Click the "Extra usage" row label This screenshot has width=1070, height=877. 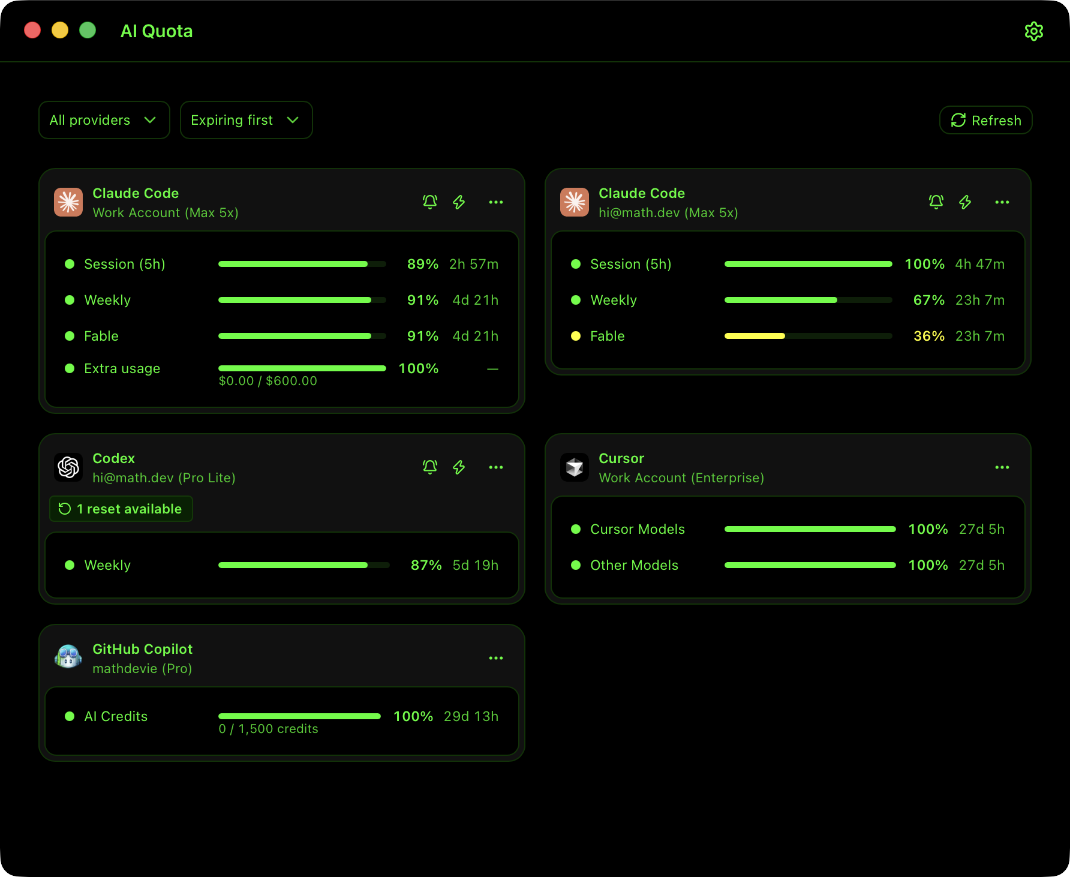(x=122, y=368)
